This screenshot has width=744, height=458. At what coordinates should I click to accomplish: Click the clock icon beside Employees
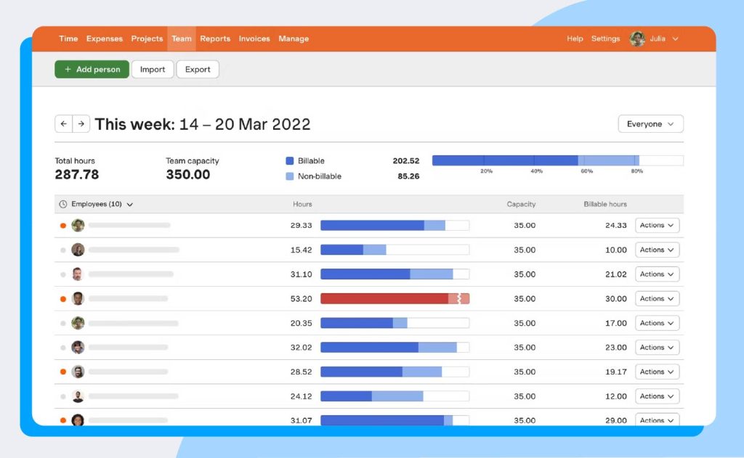[62, 204]
